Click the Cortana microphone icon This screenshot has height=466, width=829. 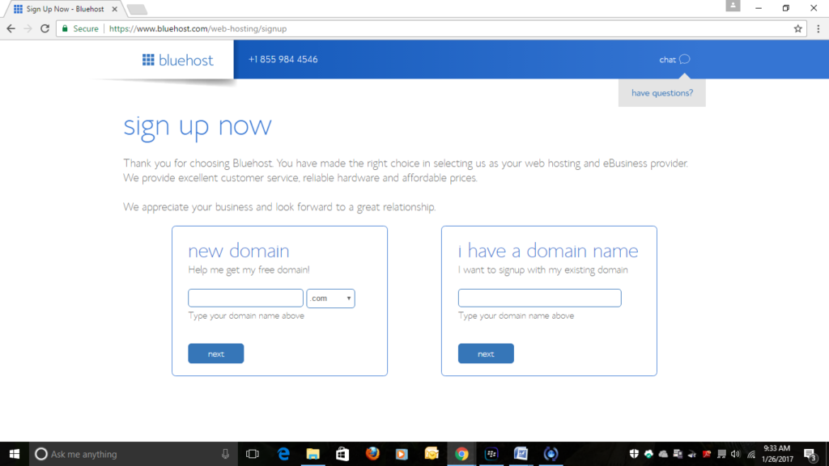(x=226, y=454)
